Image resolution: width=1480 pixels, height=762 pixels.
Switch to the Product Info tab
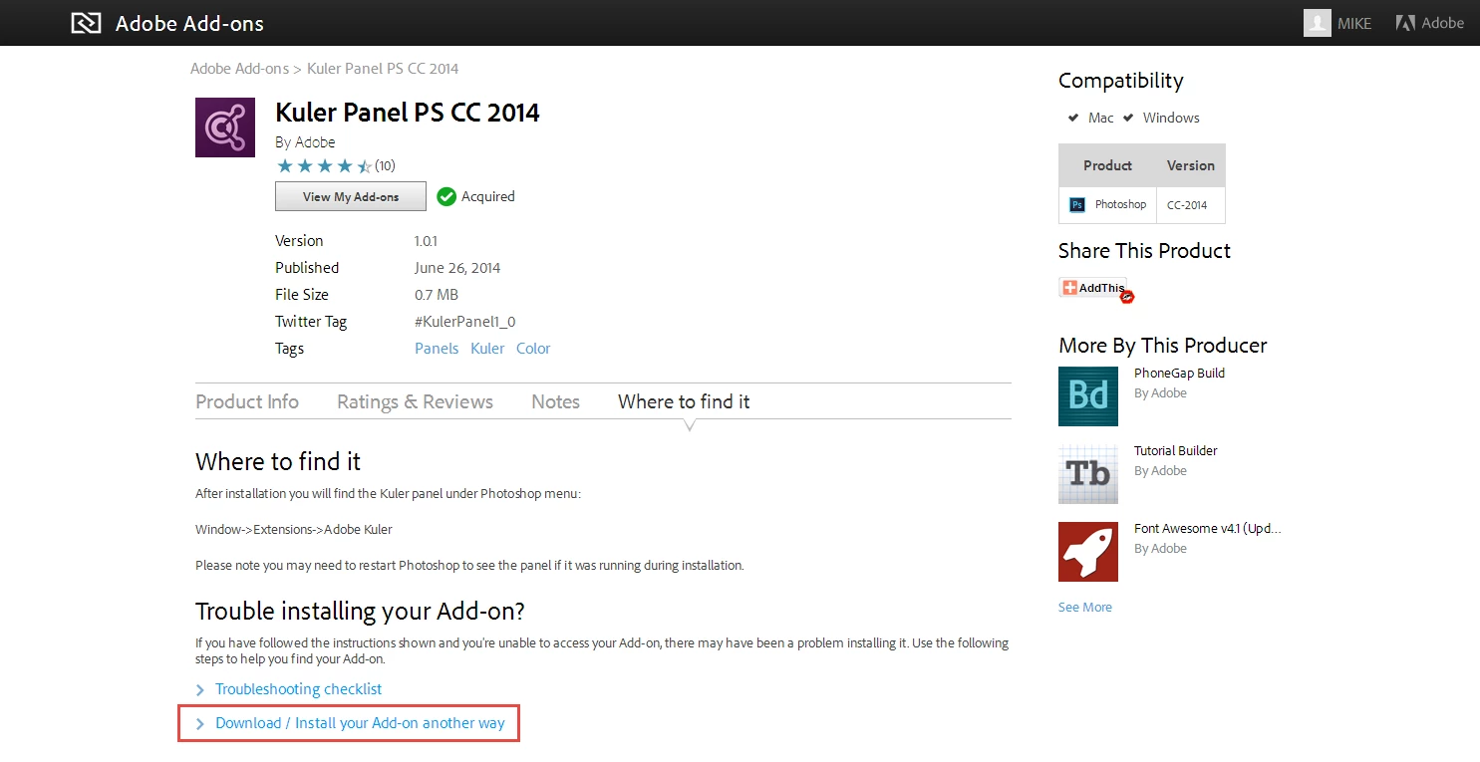[247, 401]
